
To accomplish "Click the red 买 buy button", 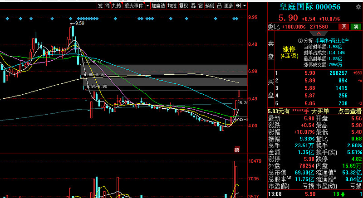I will 344,27.
